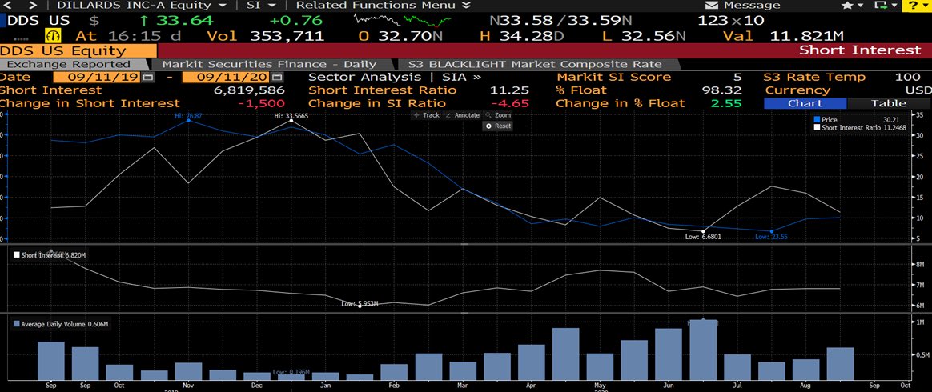Toggle Short Interest Ratio legend swatch
The image size is (932, 392).
[816, 128]
